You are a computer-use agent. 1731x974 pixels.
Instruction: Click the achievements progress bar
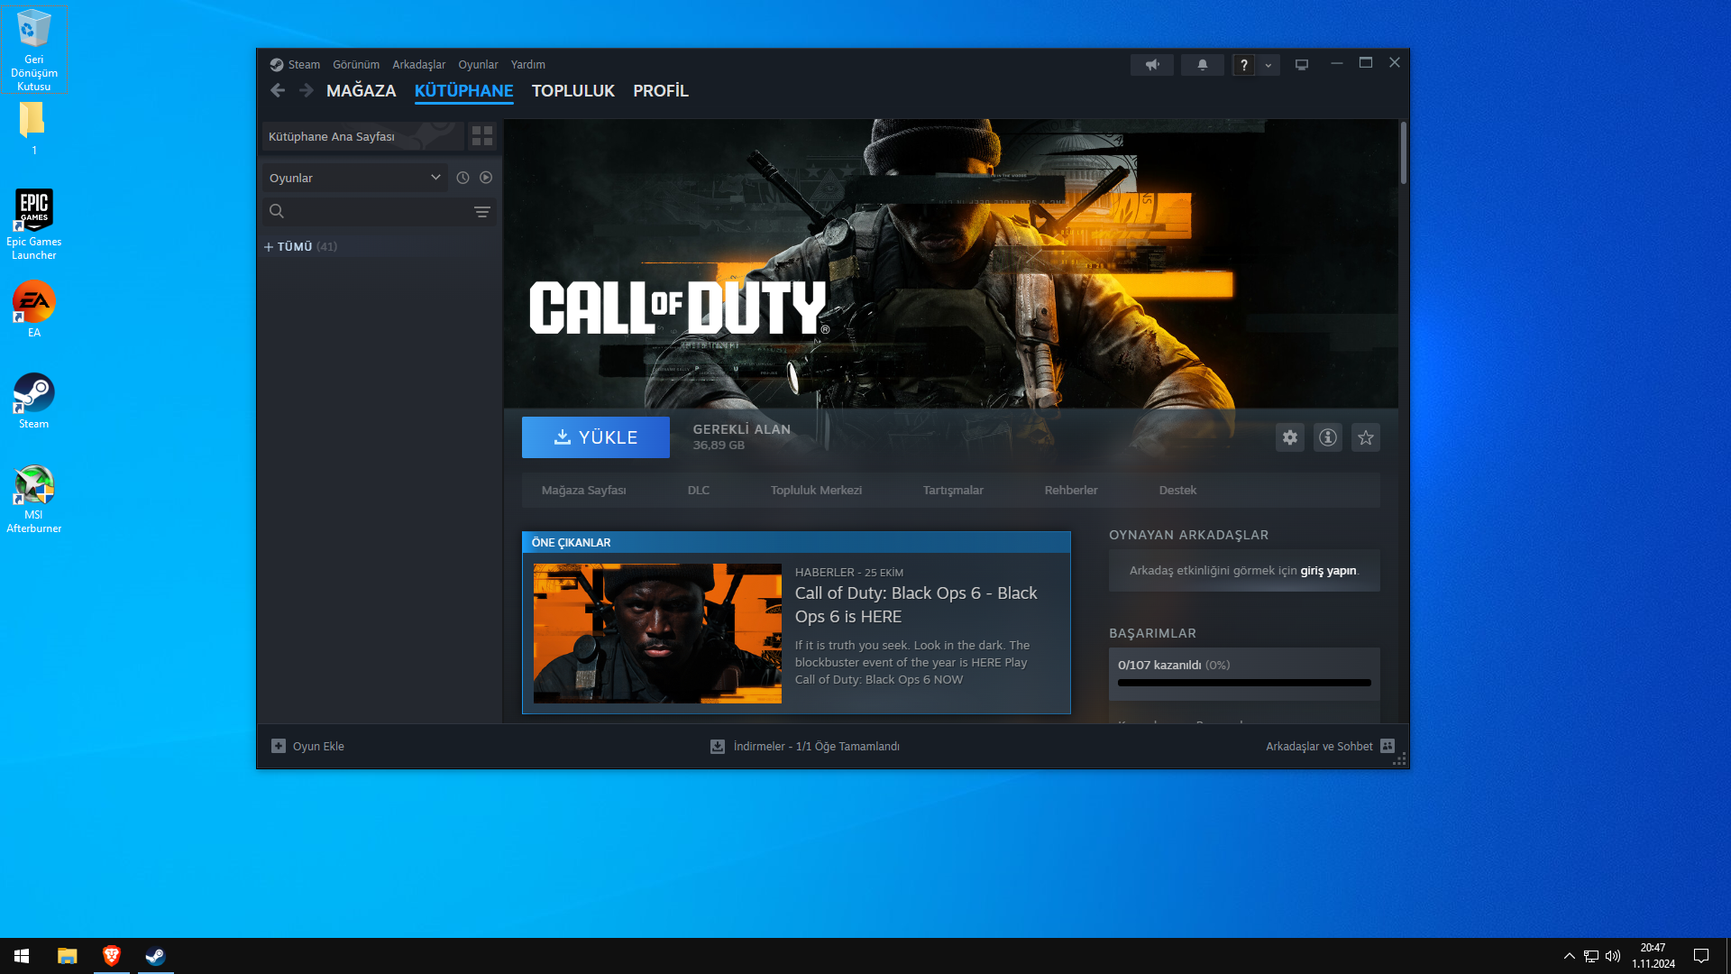(1244, 683)
